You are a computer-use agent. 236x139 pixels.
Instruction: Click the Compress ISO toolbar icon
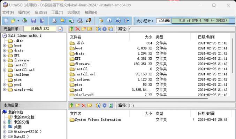click(63, 21)
